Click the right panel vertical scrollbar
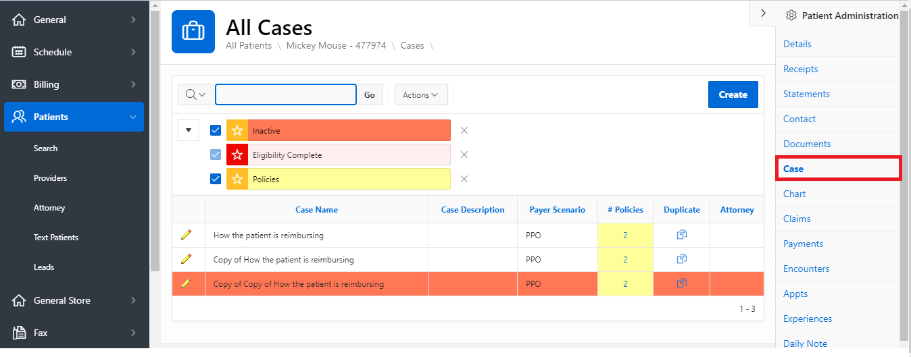The height and width of the screenshot is (357, 911). [x=905, y=175]
